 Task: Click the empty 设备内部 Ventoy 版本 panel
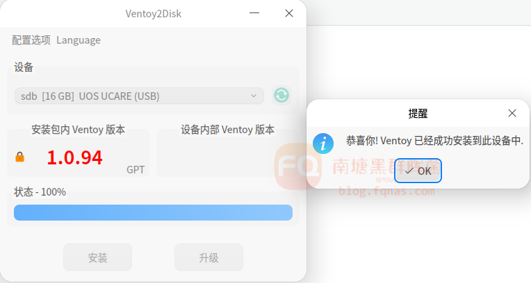pos(227,153)
